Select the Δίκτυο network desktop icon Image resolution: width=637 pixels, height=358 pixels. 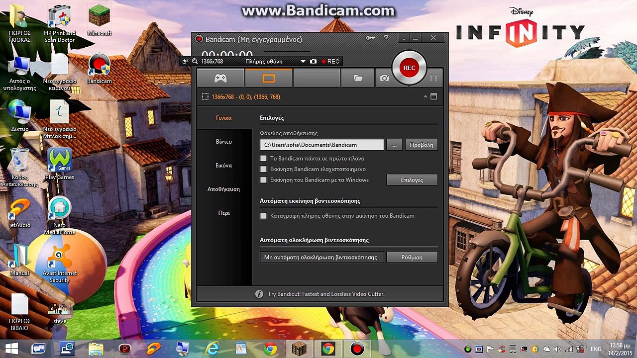[20, 116]
